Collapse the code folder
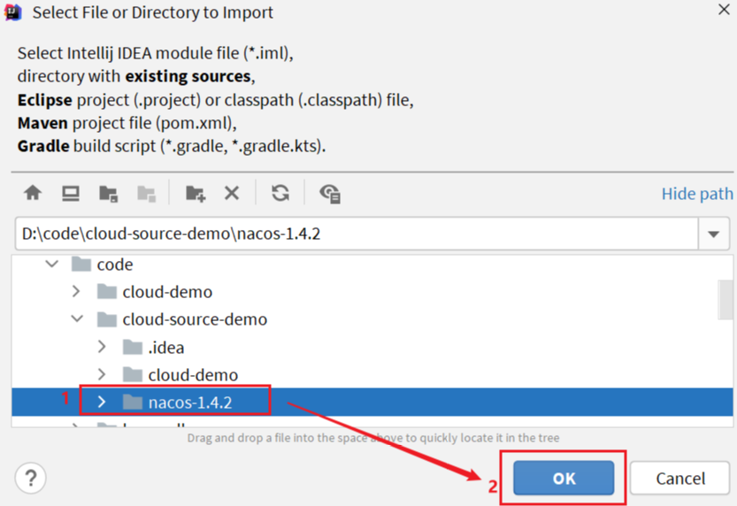This screenshot has height=506, width=737. (x=52, y=264)
